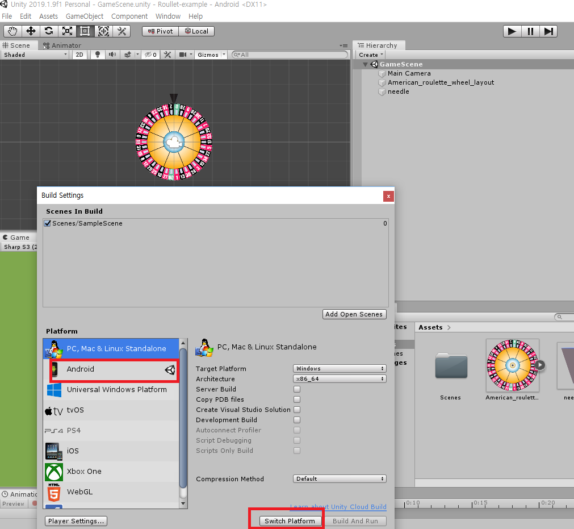
Task: Open the File menu
Action: [x=7, y=16]
